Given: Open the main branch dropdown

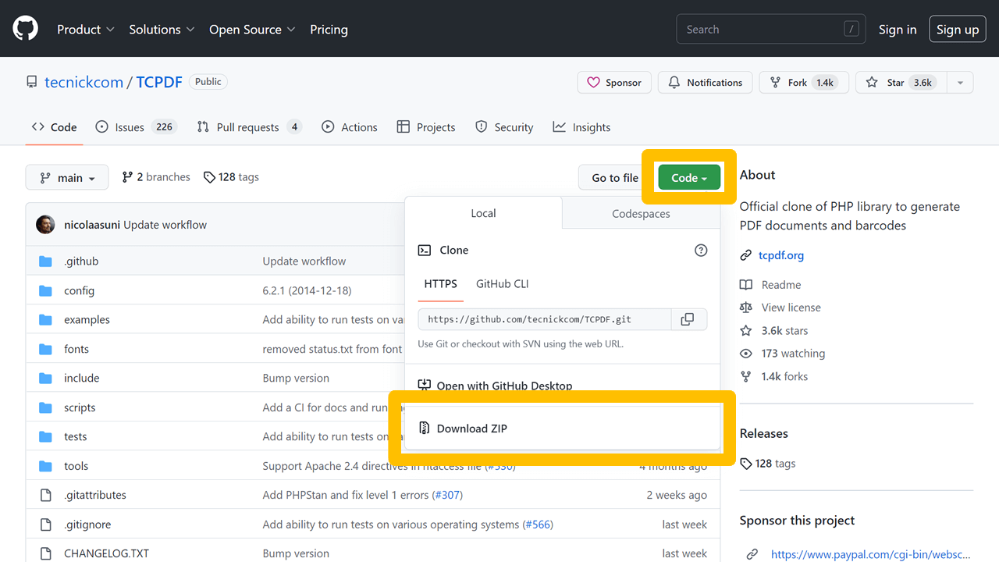Looking at the screenshot, I should coord(66,178).
